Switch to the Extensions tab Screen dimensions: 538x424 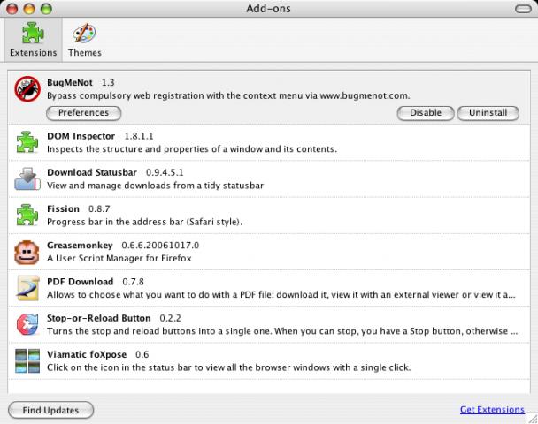34,40
